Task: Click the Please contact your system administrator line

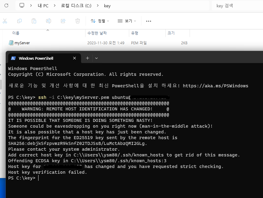Action: 64,149
